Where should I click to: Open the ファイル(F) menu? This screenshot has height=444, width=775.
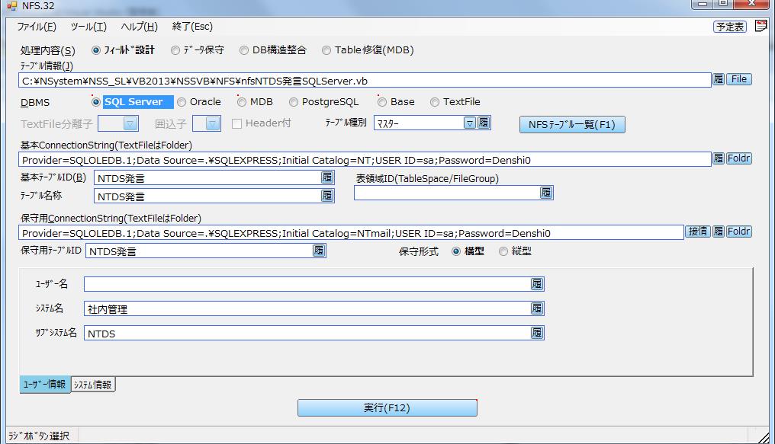point(37,27)
